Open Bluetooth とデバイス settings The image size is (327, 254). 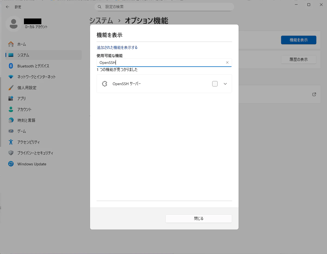(x=44, y=66)
